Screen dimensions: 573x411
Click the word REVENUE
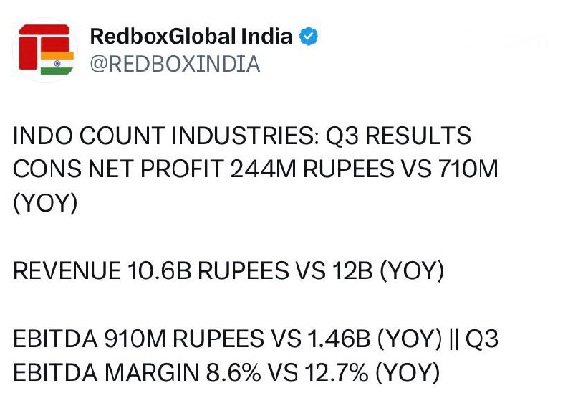pyautogui.click(x=67, y=270)
